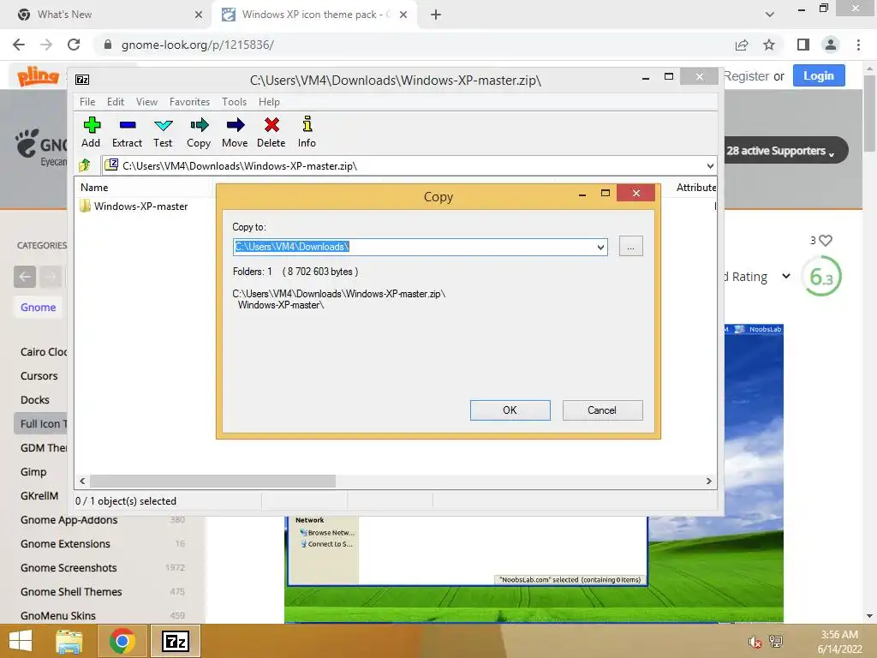Go up one folder level icon
Viewport: 877px width, 658px height.
[x=85, y=165]
